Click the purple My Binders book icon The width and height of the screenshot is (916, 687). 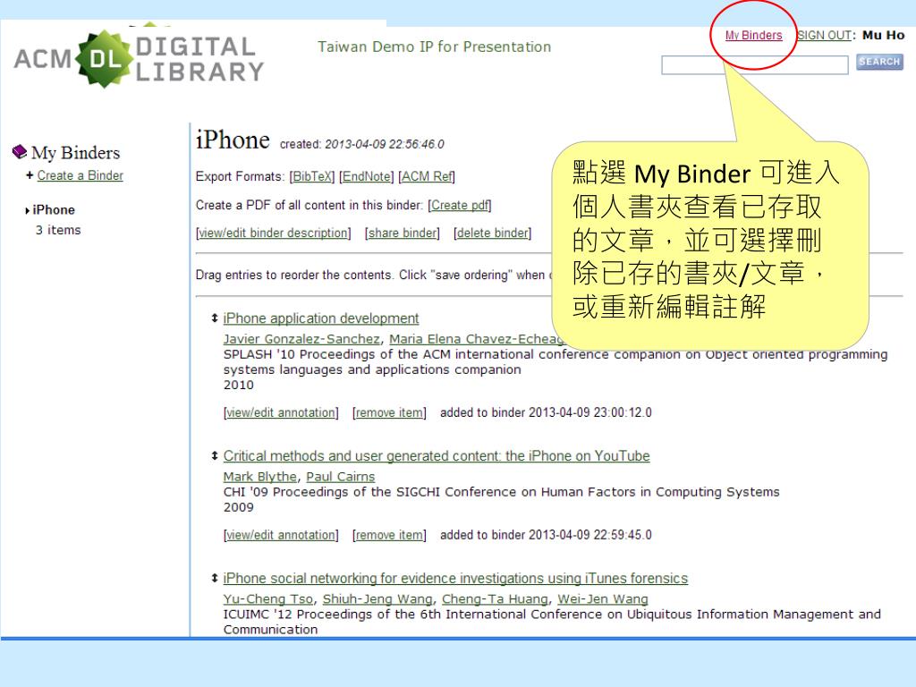20,152
